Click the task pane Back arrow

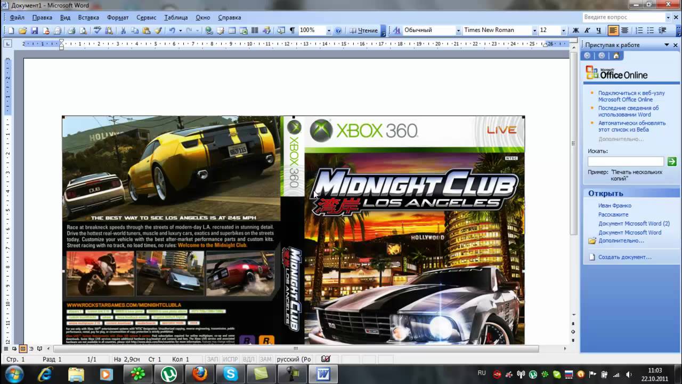[x=587, y=55]
